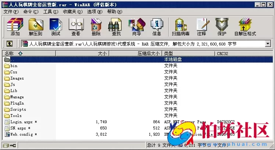Select the Tools folder icon
Viewport: 275px width, 150px height.
[7, 116]
